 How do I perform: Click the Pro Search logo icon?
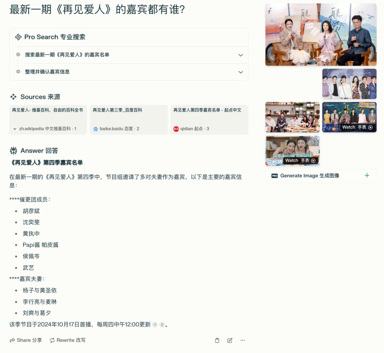pyautogui.click(x=18, y=37)
